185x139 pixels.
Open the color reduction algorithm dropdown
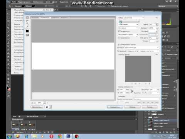[128, 24]
